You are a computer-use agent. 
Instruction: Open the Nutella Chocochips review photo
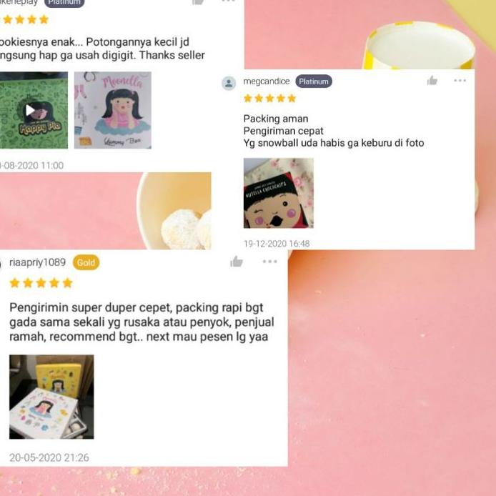pyautogui.click(x=278, y=193)
